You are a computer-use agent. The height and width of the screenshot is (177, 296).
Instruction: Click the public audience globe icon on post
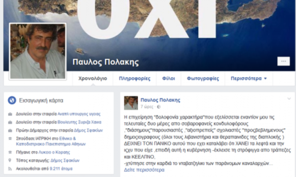click(159, 107)
